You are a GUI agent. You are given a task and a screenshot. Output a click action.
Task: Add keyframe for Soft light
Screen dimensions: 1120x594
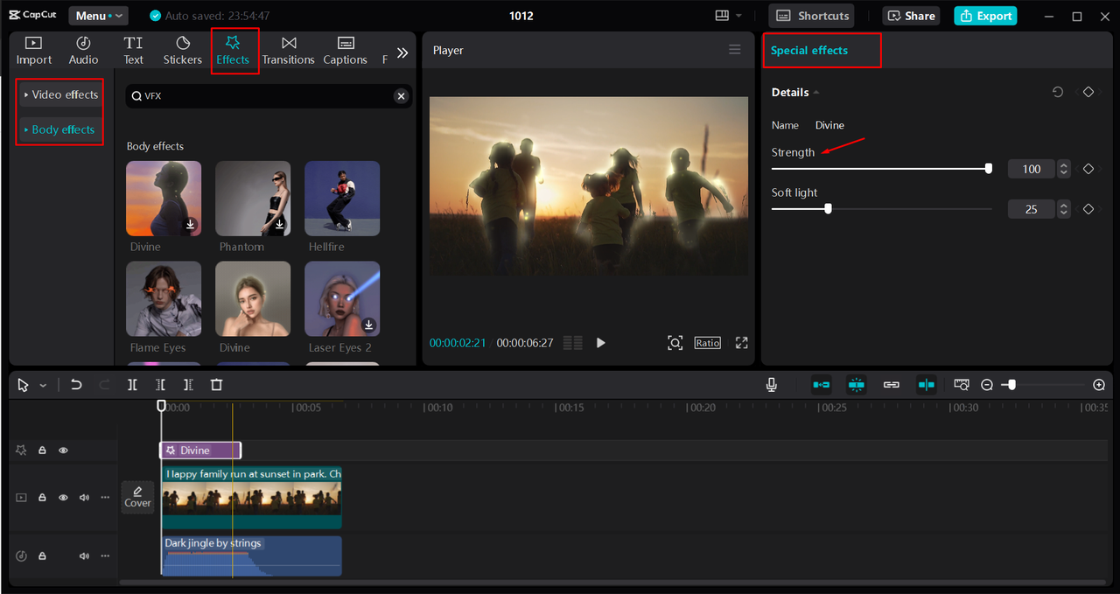click(1088, 209)
